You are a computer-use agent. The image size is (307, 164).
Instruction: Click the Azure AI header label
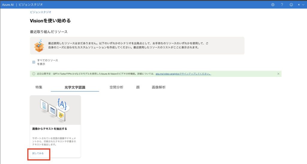[8, 5]
